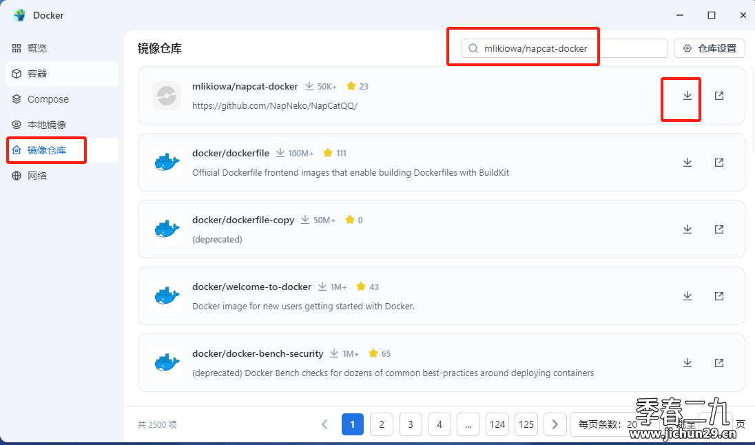Click the 100M+ download count
Screen dimensions: 755x445
click(x=301, y=154)
